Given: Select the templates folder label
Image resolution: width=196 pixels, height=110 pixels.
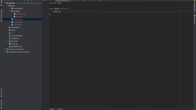Looking at the screenshot, I should tap(15, 28).
